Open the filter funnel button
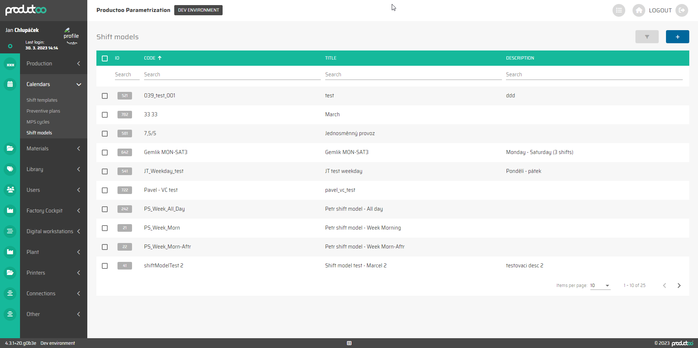This screenshot has width=698, height=348. point(647,37)
